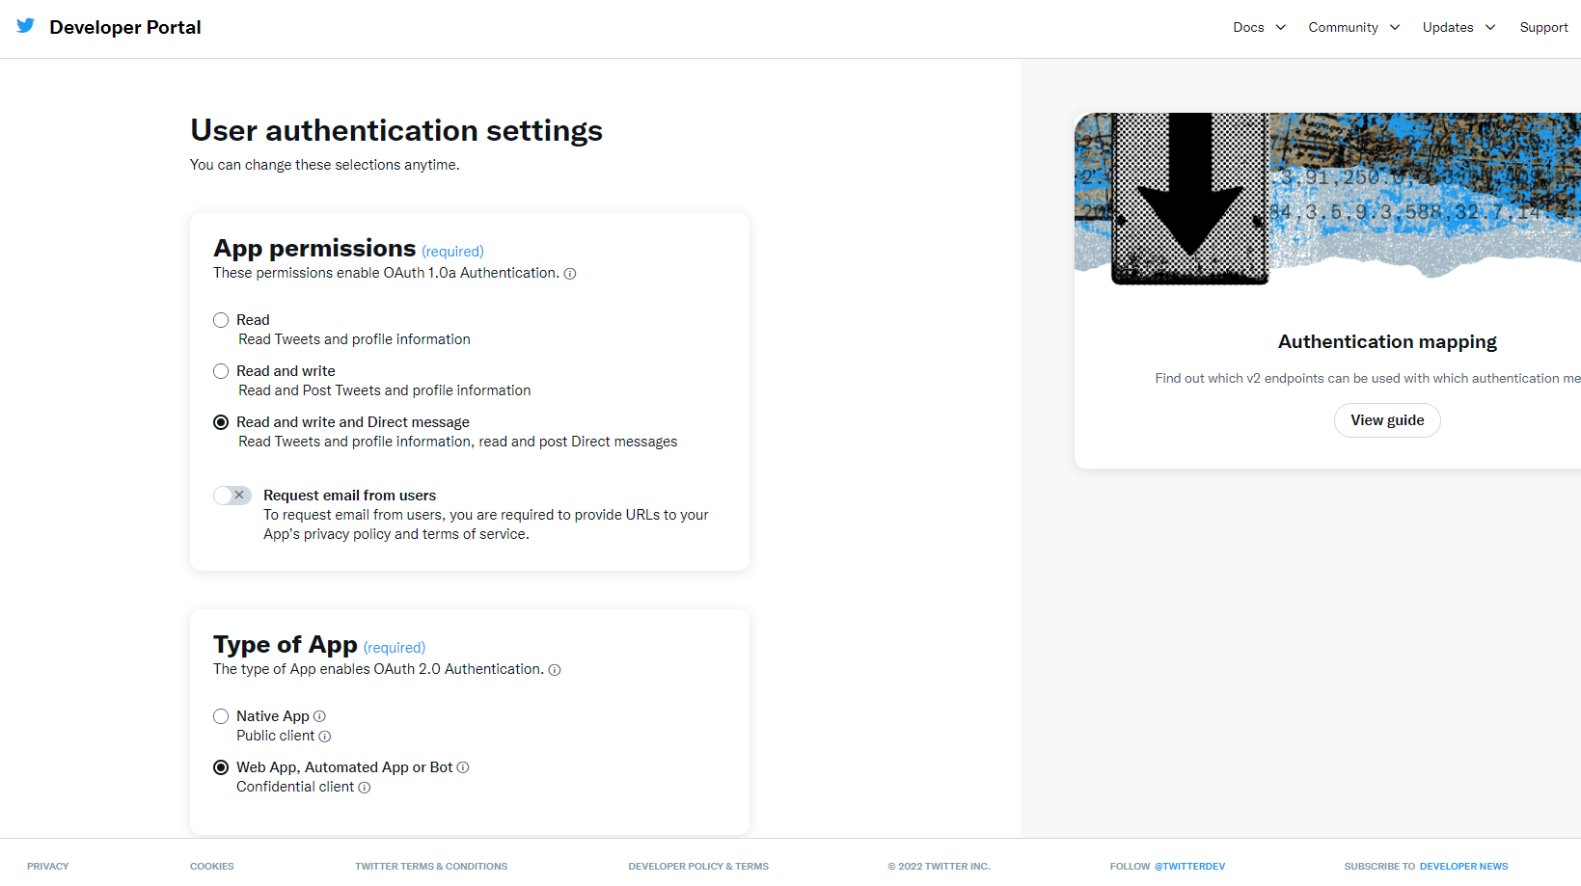Expand the Updates dropdown menu
This screenshot has height=886, width=1581.
(x=1458, y=27)
